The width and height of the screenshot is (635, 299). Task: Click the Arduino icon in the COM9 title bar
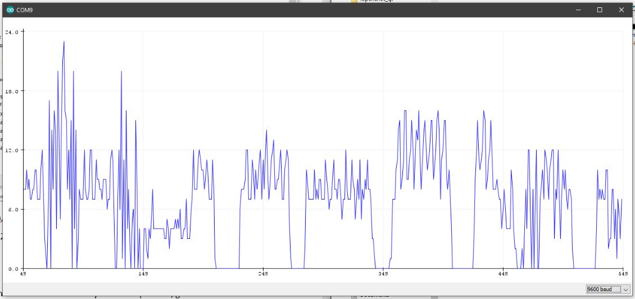[10, 10]
